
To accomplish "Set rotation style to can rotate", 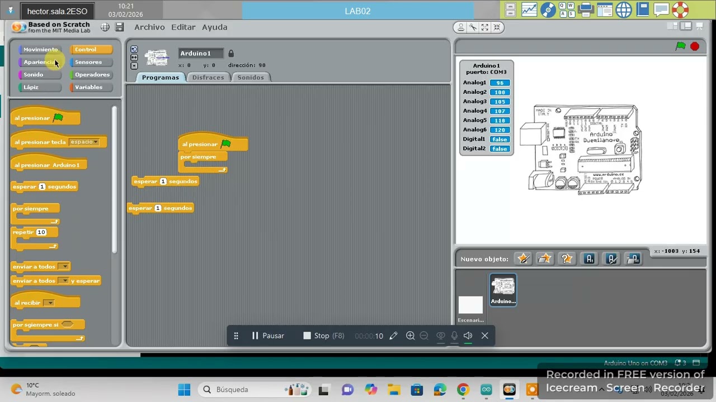I will pos(134,49).
